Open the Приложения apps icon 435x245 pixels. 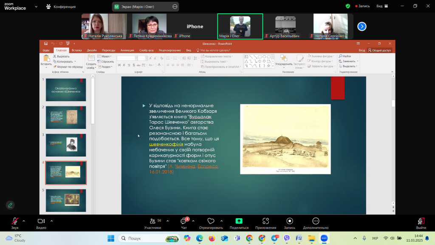pos(266,221)
